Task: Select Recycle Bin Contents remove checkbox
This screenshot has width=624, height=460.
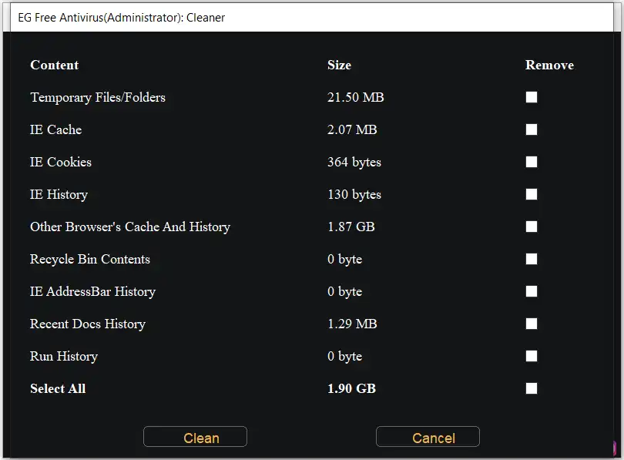Action: point(532,259)
